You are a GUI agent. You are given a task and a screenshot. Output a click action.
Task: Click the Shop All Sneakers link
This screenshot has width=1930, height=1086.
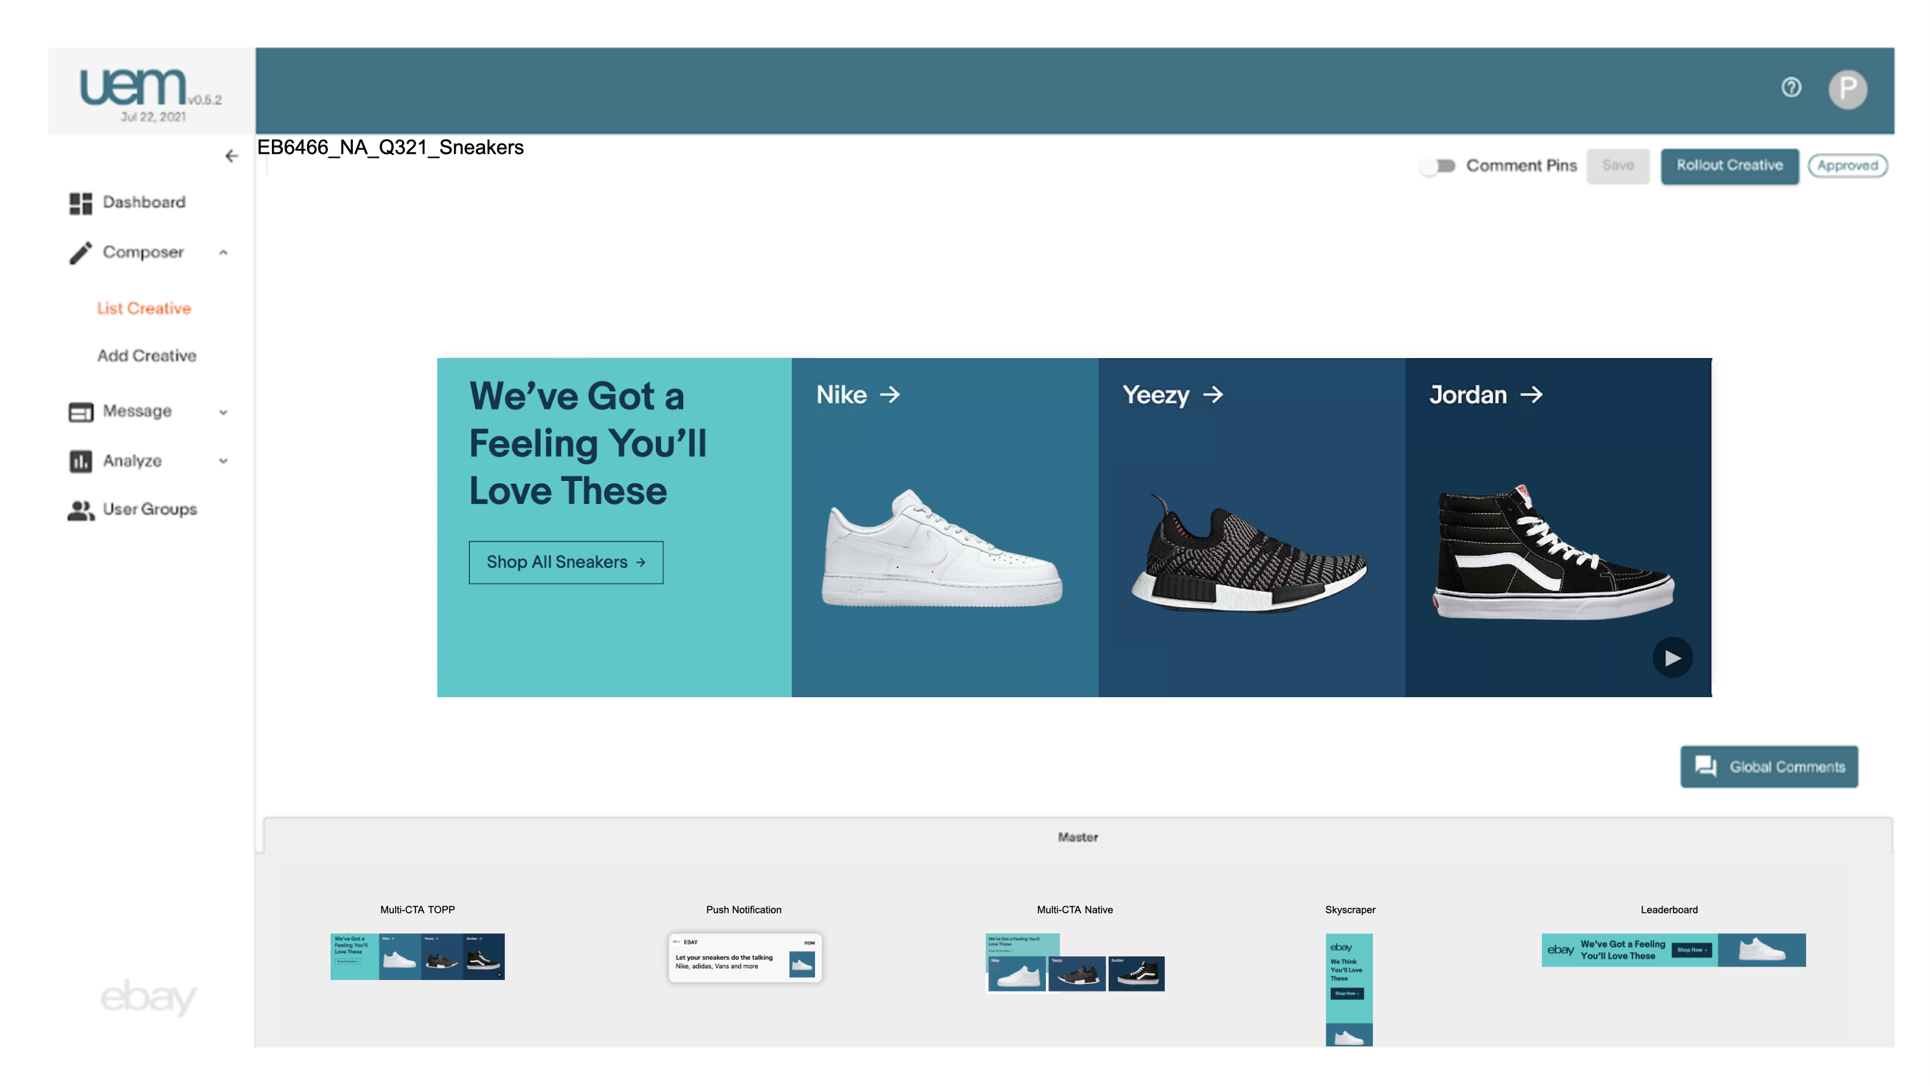565,562
